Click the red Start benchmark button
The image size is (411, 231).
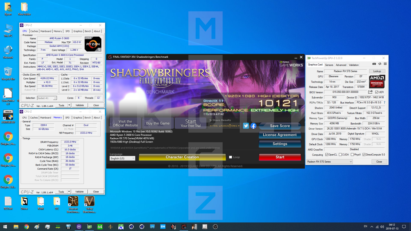click(280, 157)
